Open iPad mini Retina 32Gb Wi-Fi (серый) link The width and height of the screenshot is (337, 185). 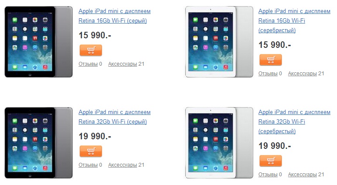[x=114, y=117]
